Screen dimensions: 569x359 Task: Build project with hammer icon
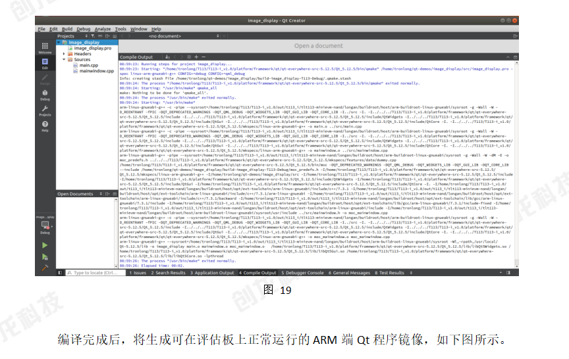pyautogui.click(x=45, y=268)
